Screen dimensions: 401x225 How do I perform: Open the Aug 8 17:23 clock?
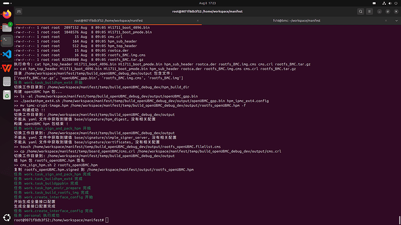tap(207, 3)
